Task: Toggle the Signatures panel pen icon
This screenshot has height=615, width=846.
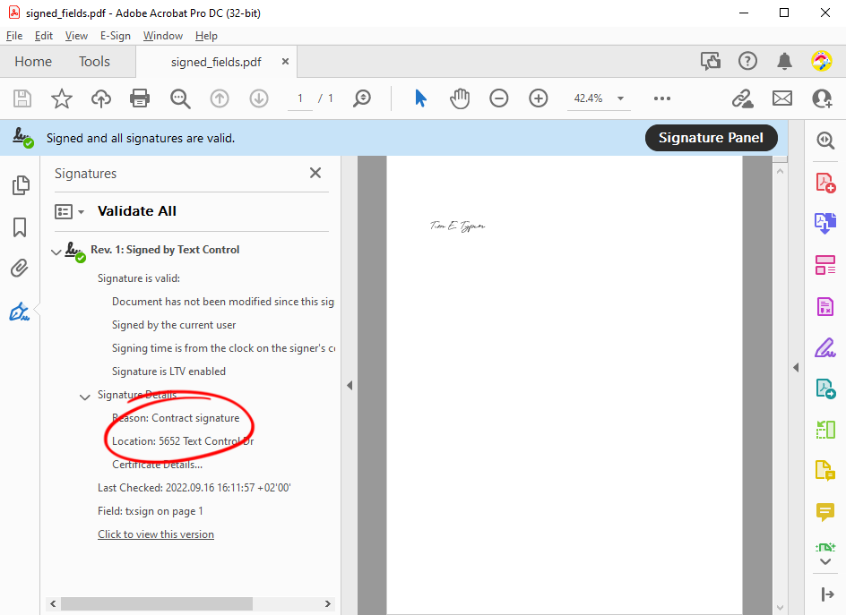Action: [20, 311]
